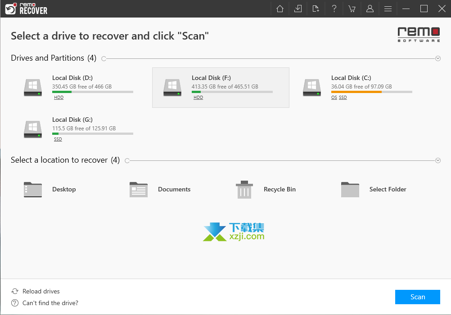451x315 pixels.
Task: Click the "Local Disk (F:)" name text
Action: 211,78
